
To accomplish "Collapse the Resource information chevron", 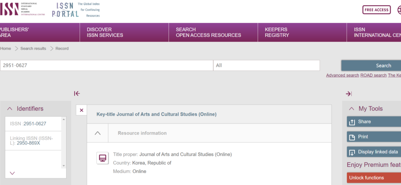I will (x=98, y=133).
